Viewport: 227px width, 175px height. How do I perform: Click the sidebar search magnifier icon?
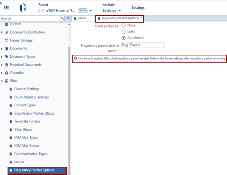click(62, 18)
